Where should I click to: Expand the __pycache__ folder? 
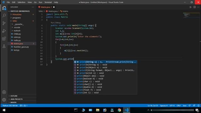coord(19,24)
